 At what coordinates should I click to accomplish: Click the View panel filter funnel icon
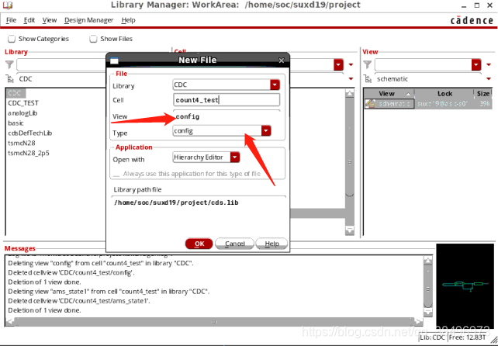click(368, 65)
